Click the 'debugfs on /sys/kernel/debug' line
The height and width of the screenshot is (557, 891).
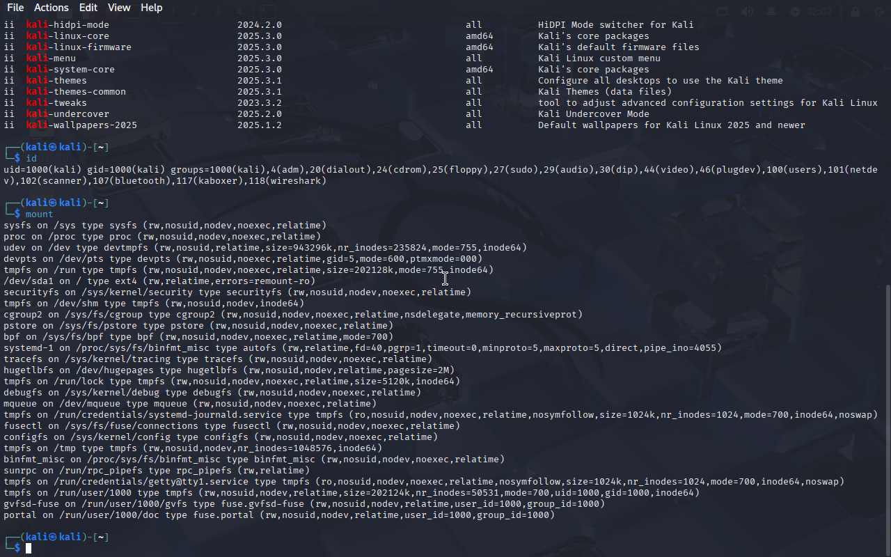tap(212, 393)
